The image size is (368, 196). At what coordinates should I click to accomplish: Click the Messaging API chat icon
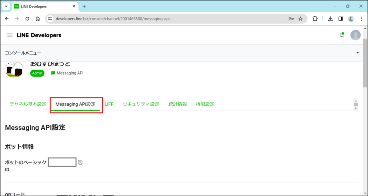coord(53,73)
